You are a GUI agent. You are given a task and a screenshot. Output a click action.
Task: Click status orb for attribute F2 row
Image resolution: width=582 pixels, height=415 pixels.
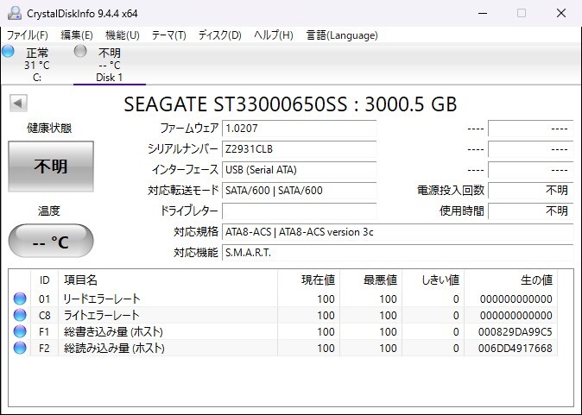[20, 349]
